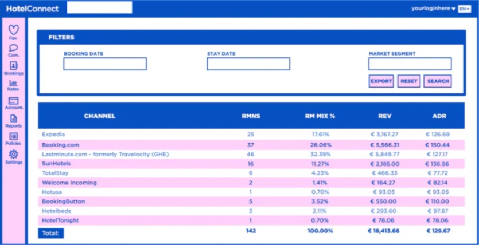Click the Search button
Viewport: 479px width, 245px height.
(438, 81)
